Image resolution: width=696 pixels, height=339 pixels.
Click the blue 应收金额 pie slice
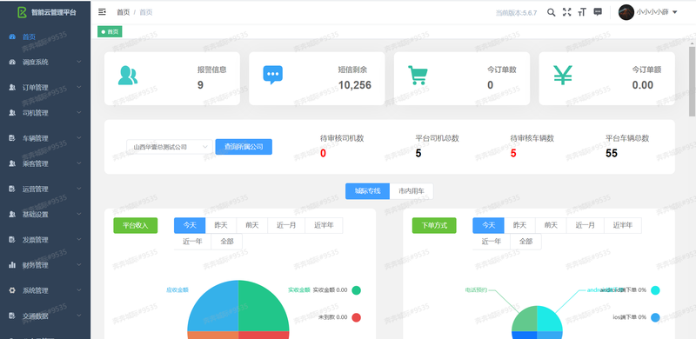point(213,306)
